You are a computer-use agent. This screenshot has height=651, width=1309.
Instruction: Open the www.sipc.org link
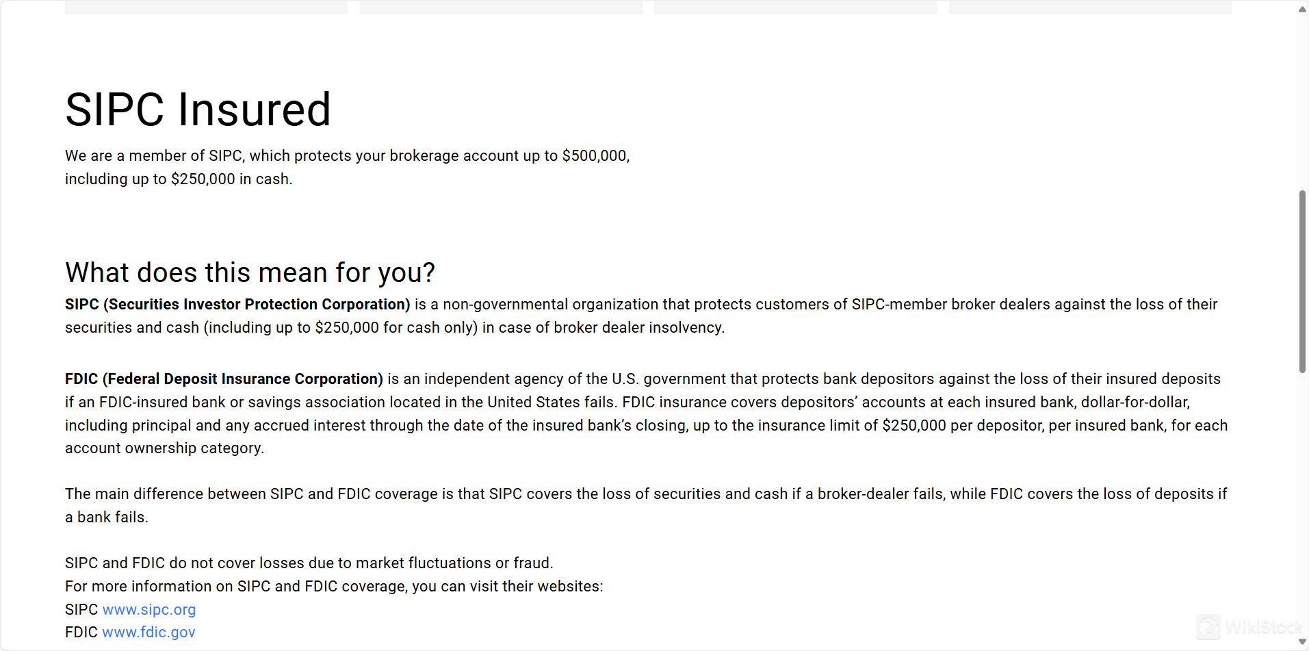click(148, 609)
